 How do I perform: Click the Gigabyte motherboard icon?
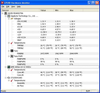[9, 16]
